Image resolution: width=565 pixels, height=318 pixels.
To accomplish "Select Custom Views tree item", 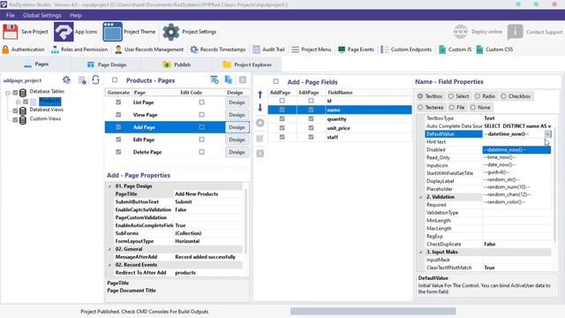I will [x=45, y=118].
